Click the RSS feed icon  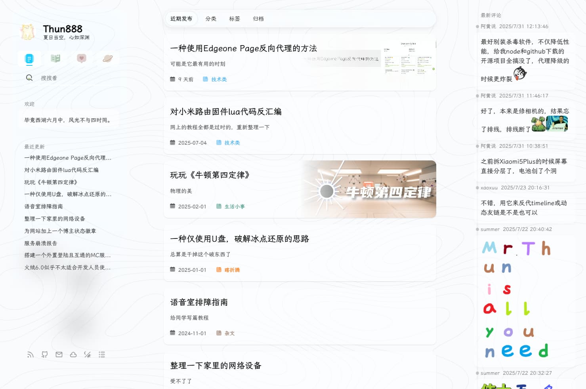tap(31, 355)
